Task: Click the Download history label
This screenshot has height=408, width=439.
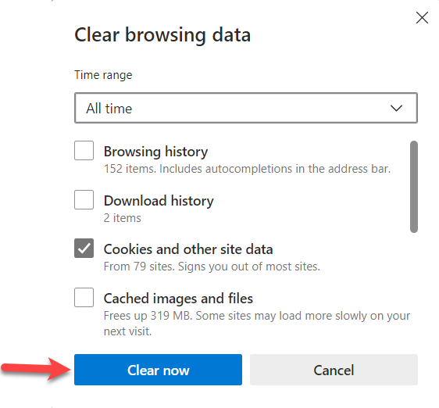Action: click(159, 201)
